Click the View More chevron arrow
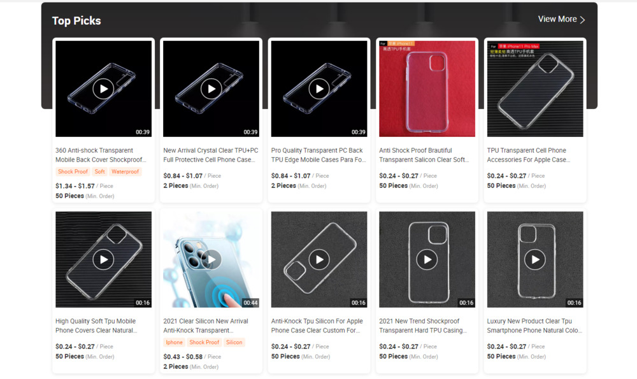 pyautogui.click(x=582, y=20)
